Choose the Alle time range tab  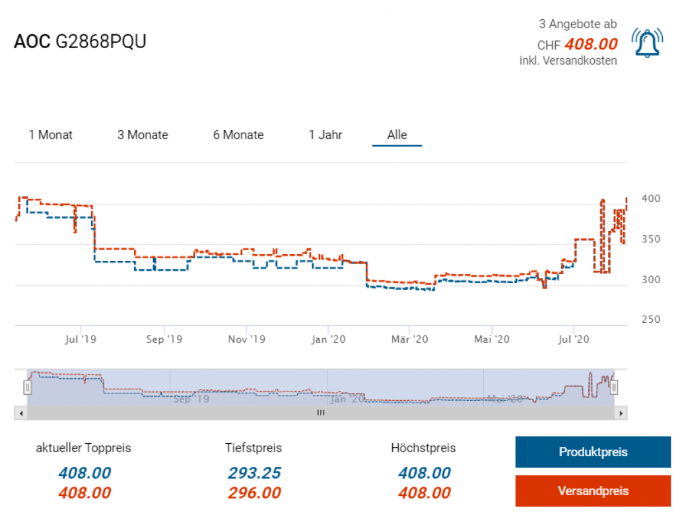pyautogui.click(x=397, y=135)
